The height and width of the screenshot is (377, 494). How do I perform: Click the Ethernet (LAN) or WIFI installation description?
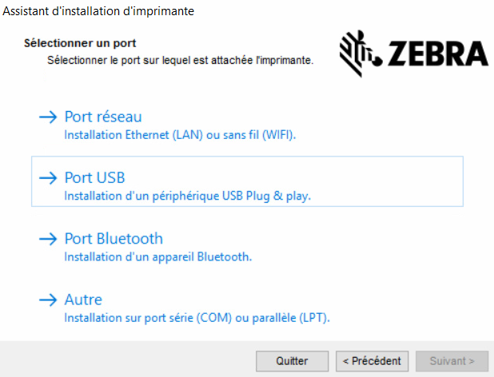pyautogui.click(x=180, y=135)
